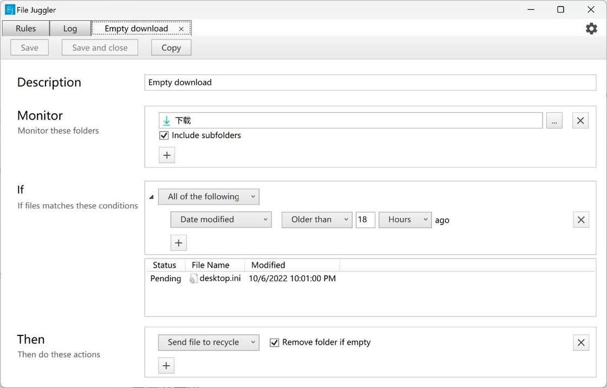The image size is (607, 388).
Task: Click the 10/6/2022 10:01:00 PM date
Action: [292, 279]
